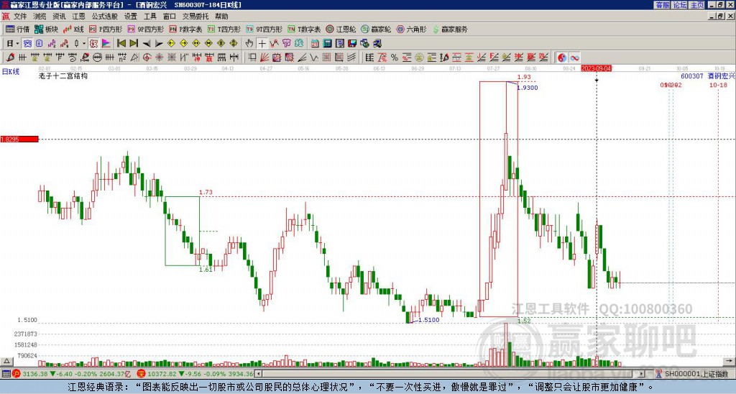
Task: Expand the 日 period dropdown
Action: pos(17,43)
